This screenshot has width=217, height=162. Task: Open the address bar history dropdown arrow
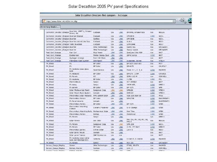coord(174,21)
